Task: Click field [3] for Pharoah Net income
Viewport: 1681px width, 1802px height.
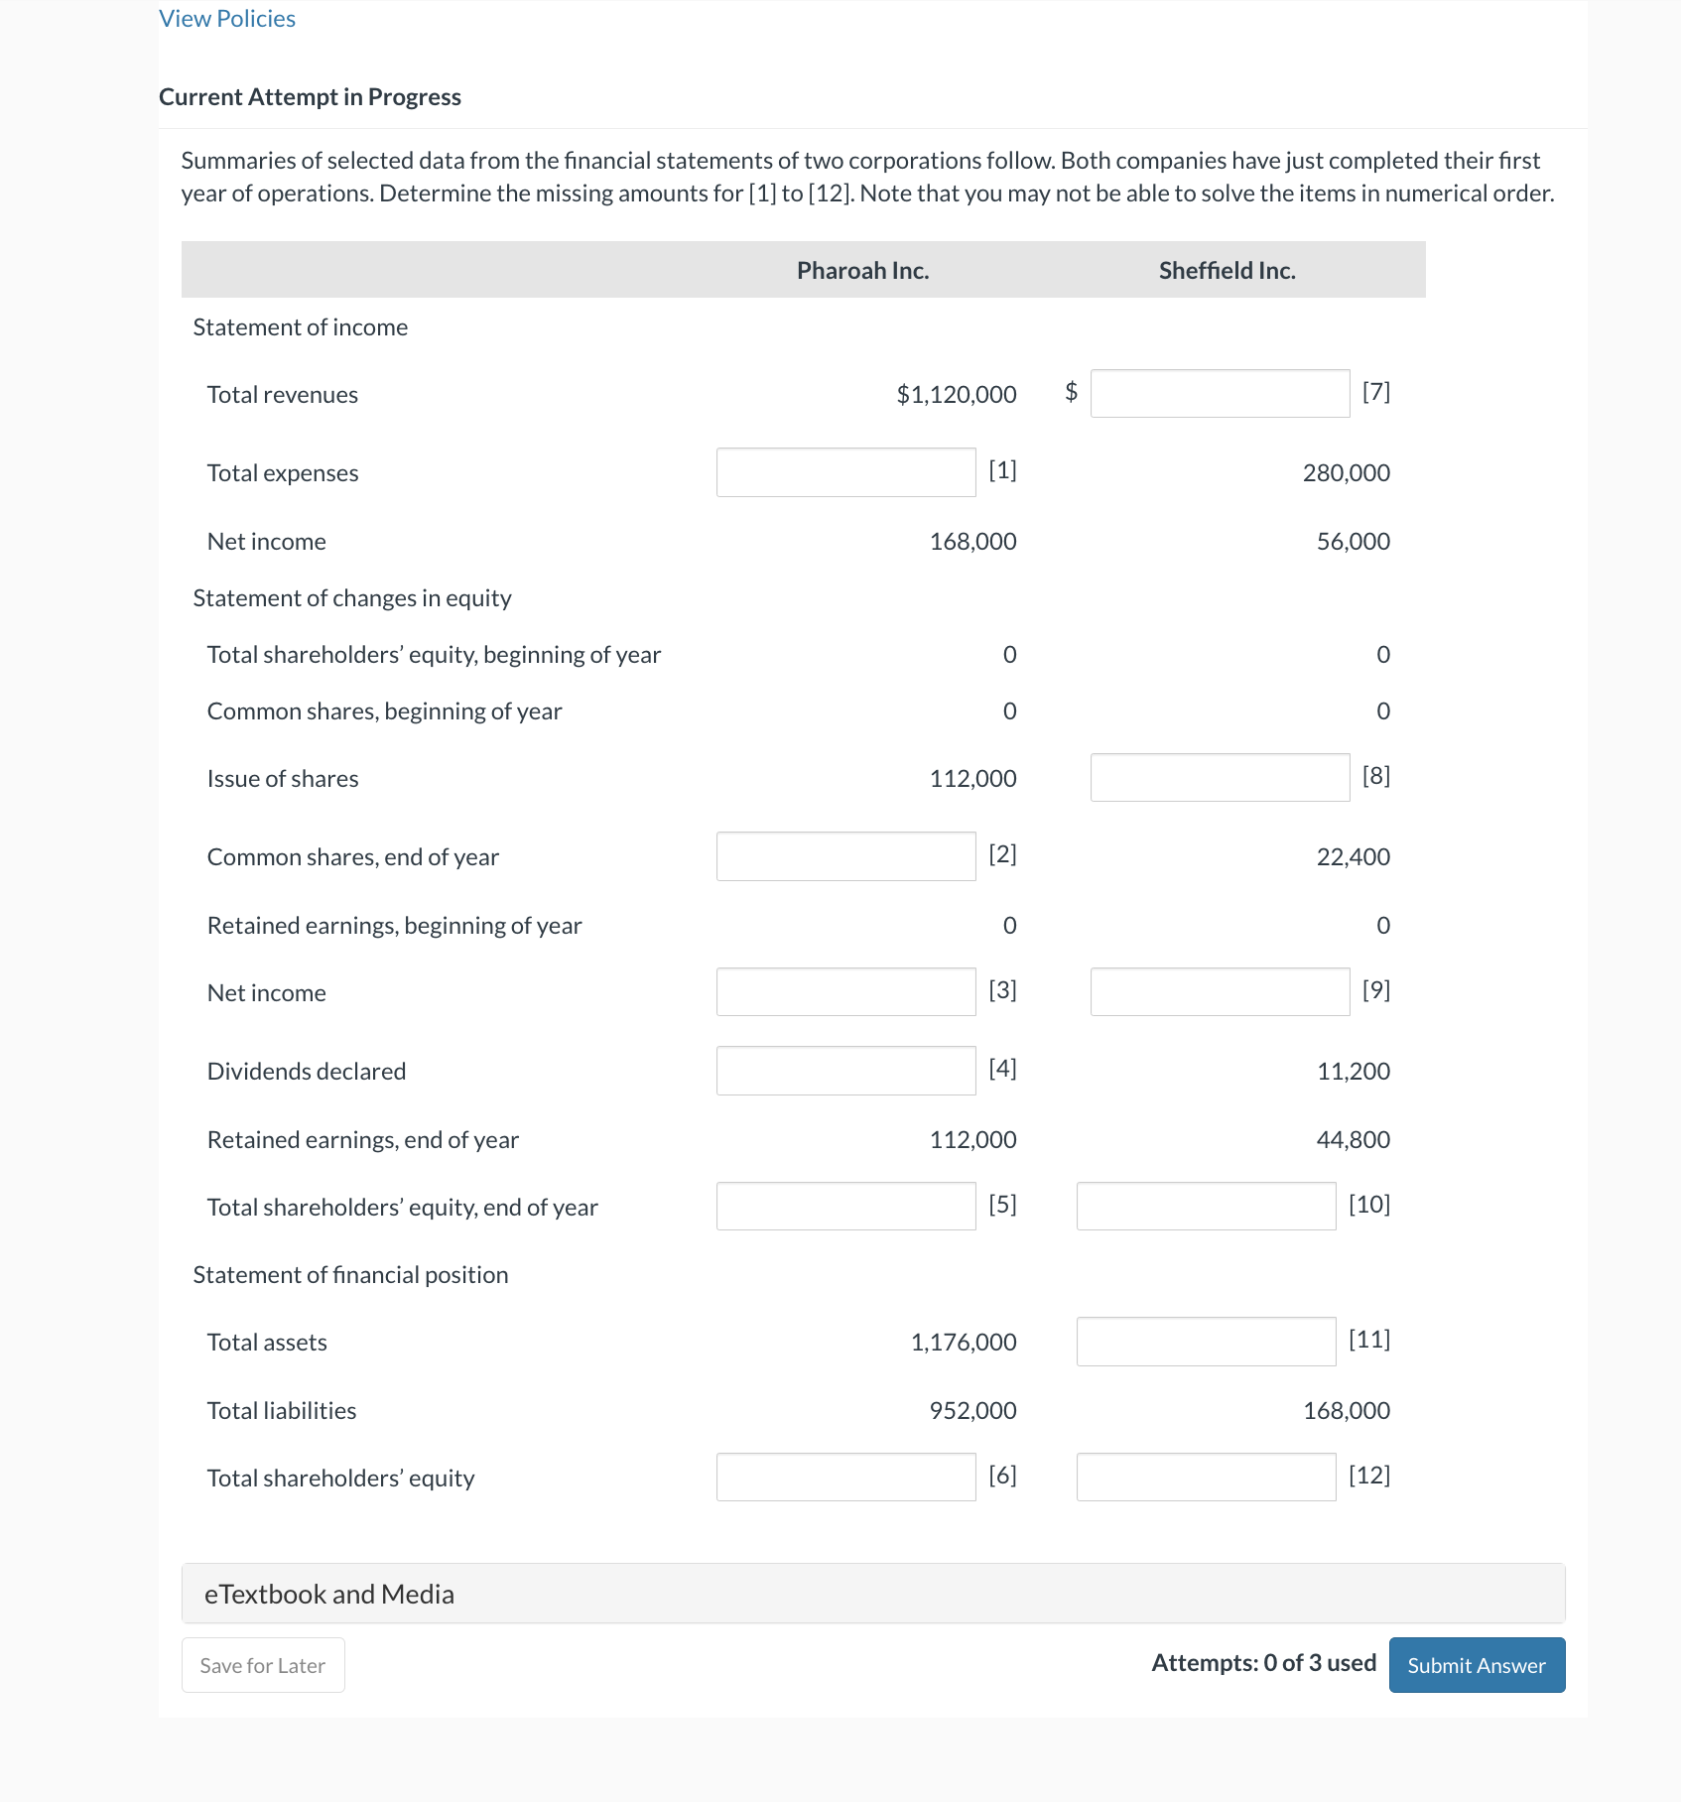Action: [844, 991]
